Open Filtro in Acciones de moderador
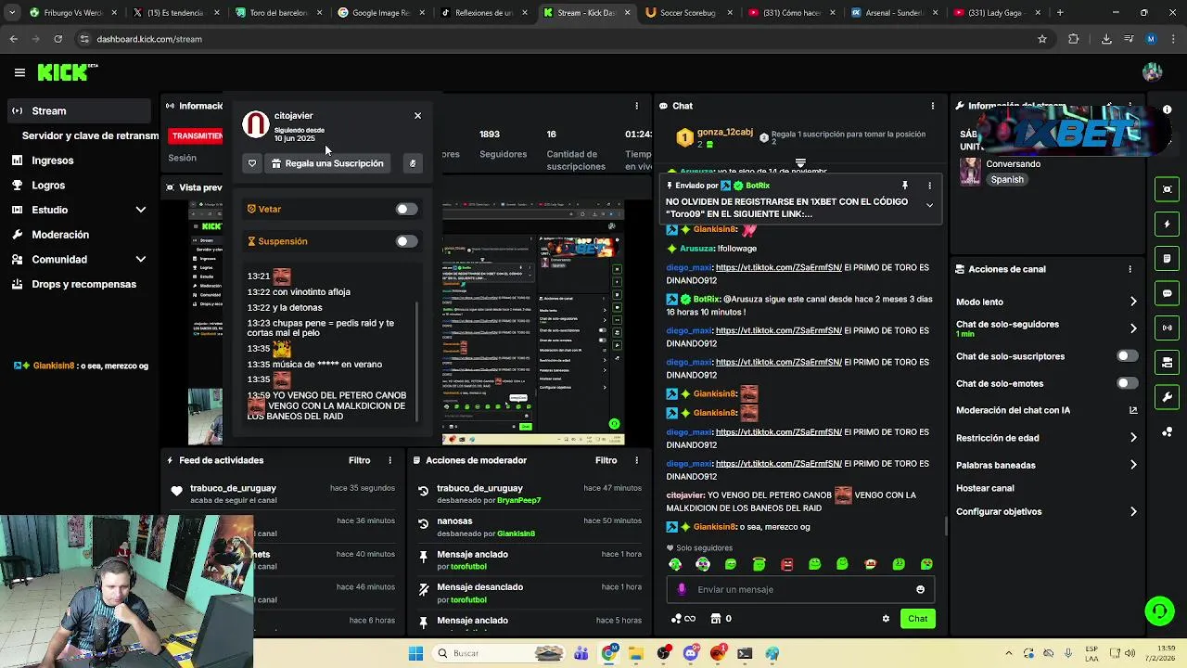1187x668 pixels. coord(606,460)
